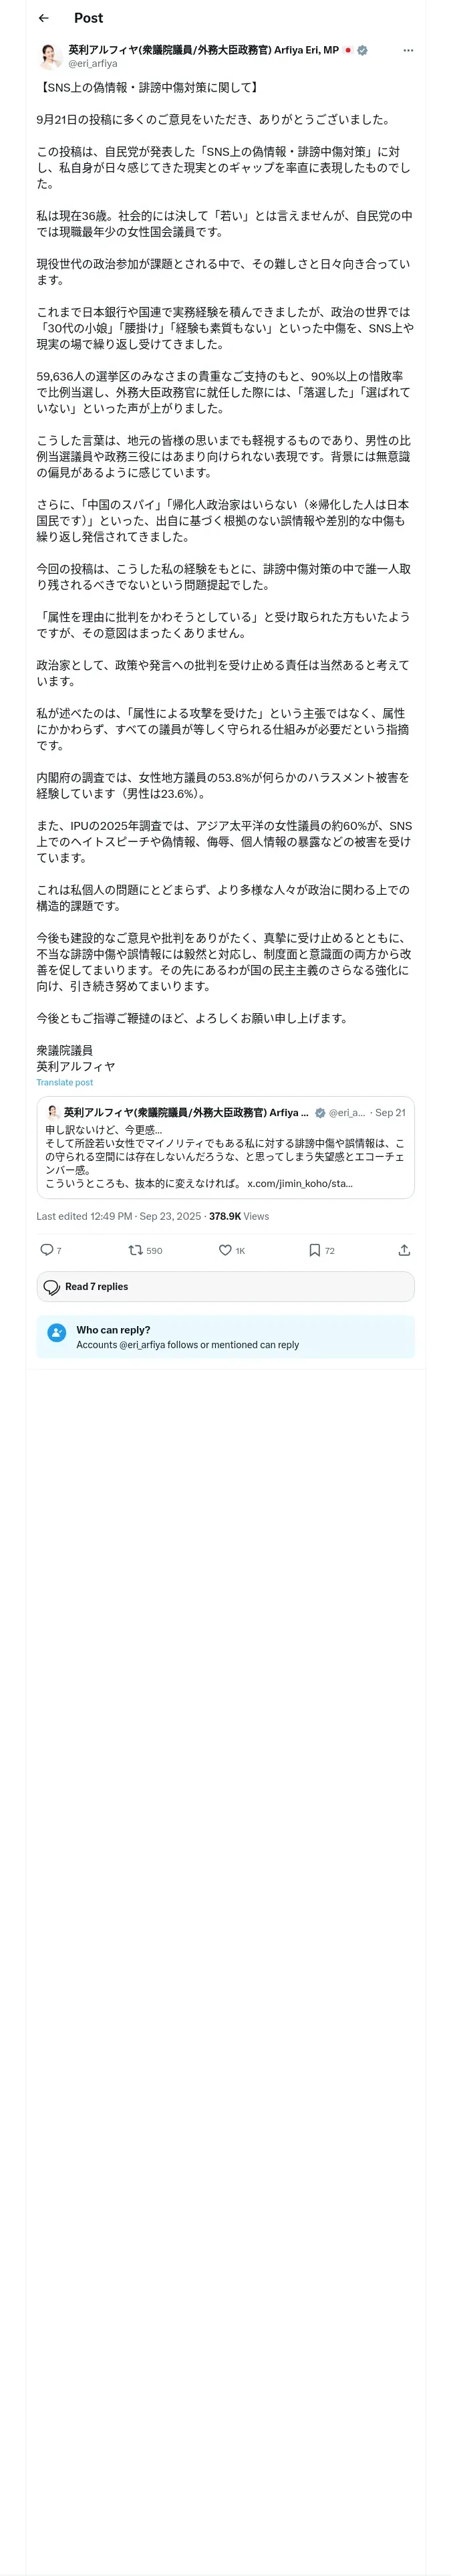Viewport: 451px width, 2576px height.
Task: Bookmark this post using the bookmark icon
Action: pyautogui.click(x=314, y=1250)
